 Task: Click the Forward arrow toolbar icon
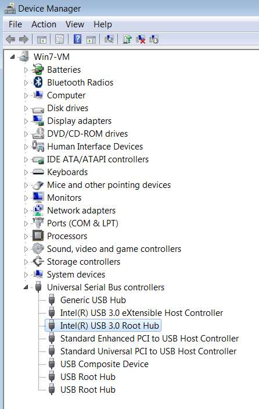click(x=24, y=40)
